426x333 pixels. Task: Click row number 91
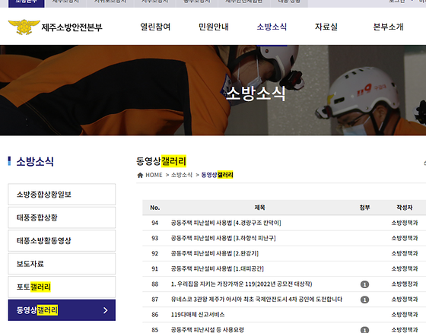click(x=155, y=268)
